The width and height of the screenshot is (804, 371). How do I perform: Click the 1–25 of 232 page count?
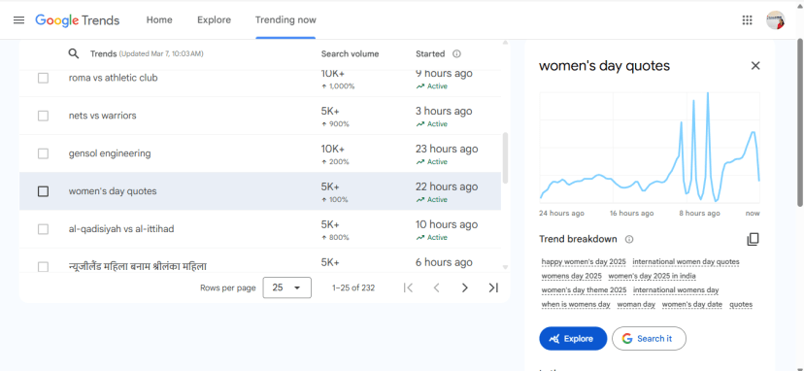353,287
